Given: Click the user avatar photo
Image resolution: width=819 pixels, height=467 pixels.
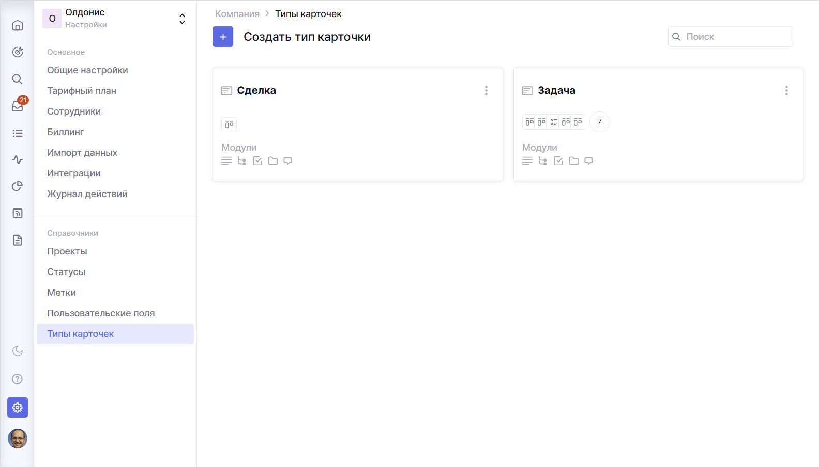Looking at the screenshot, I should (18, 439).
